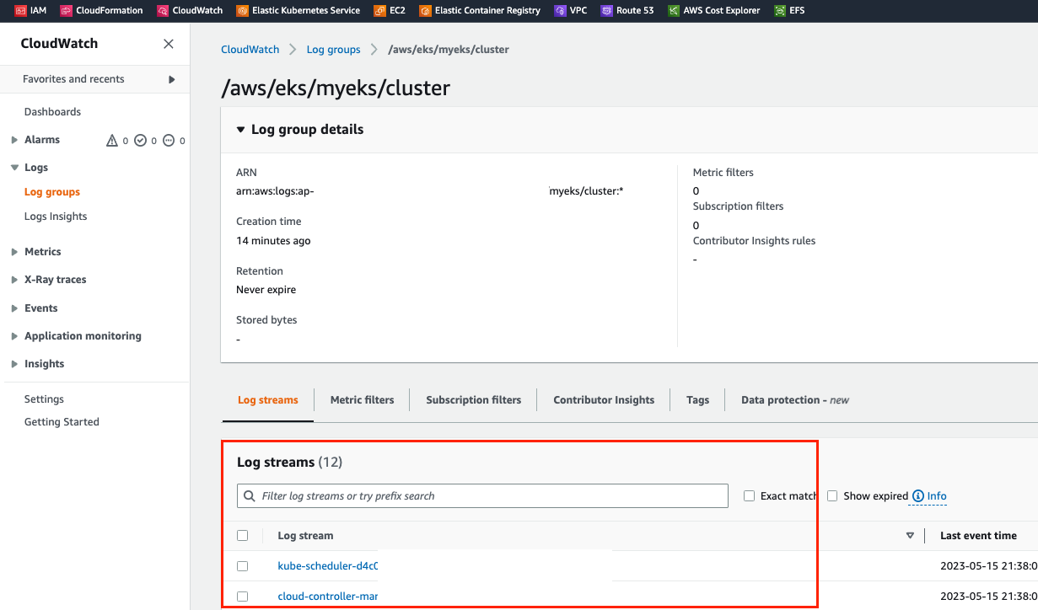Switch to the Metric filters tab
Screen dimensions: 1038x610
[362, 400]
